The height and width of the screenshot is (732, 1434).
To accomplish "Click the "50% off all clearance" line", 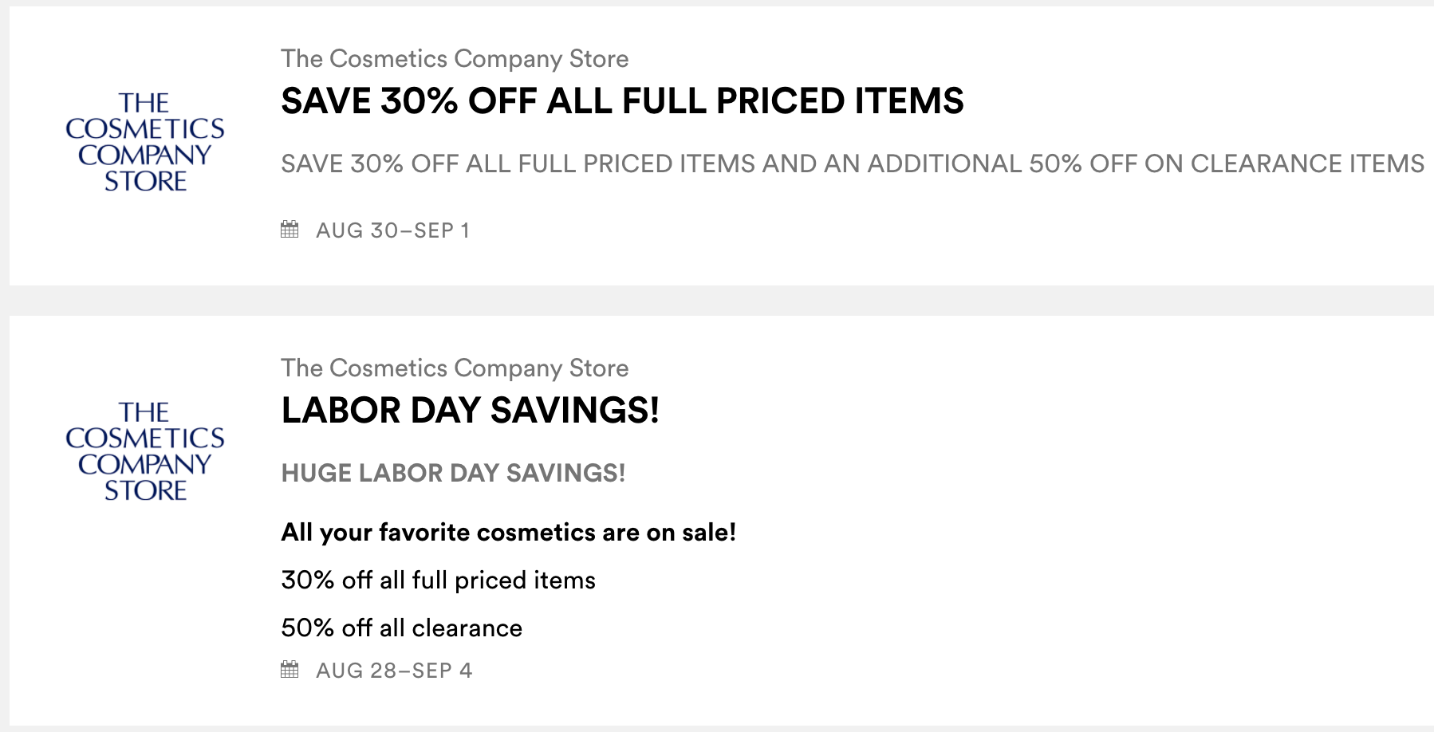I will tap(401, 628).
